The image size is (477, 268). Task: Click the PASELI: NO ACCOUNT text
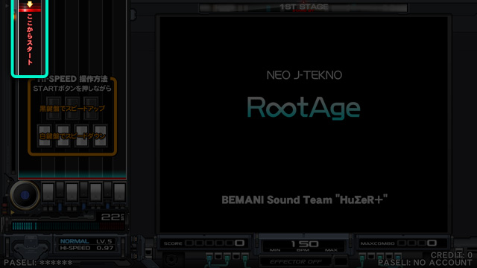pos(425,263)
